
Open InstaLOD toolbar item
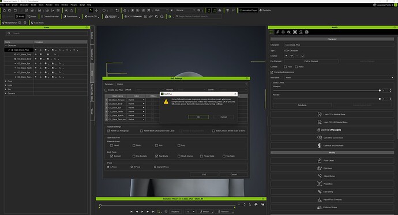click(91, 17)
